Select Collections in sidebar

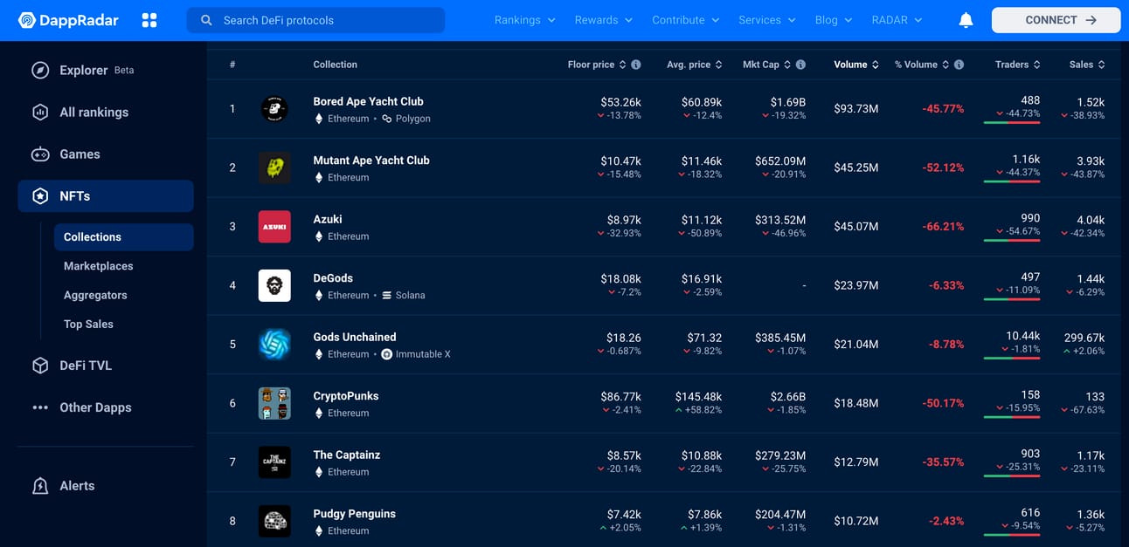click(123, 237)
